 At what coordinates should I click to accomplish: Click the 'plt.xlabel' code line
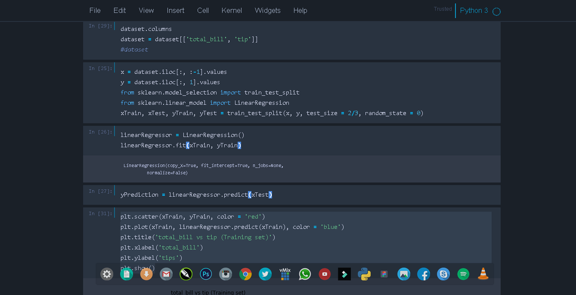coord(162,248)
